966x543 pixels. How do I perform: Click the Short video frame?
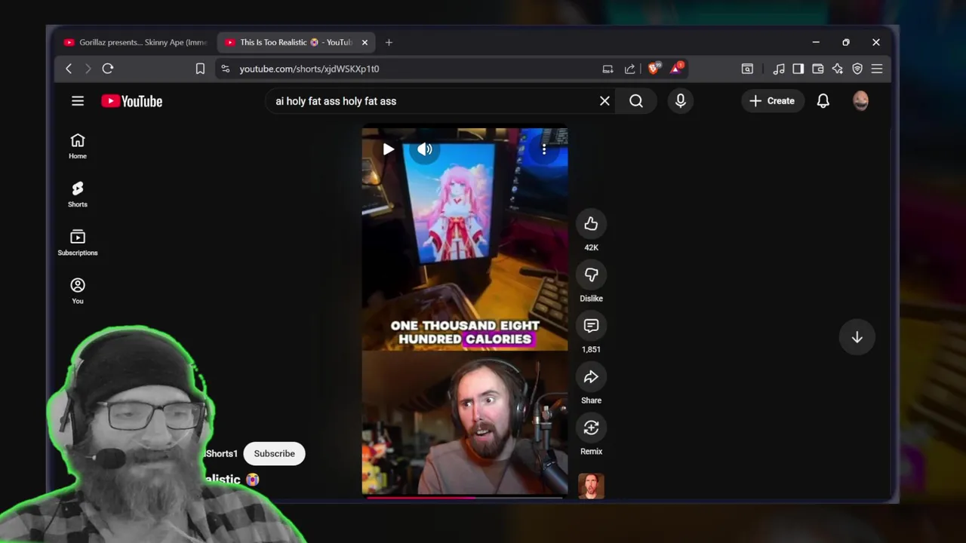[x=465, y=311]
